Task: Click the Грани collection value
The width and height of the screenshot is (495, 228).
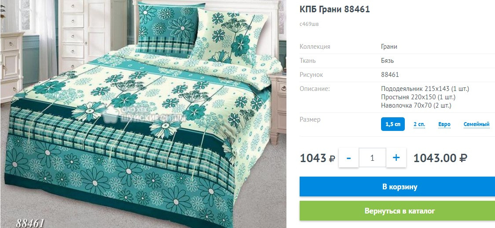Action: [389, 47]
